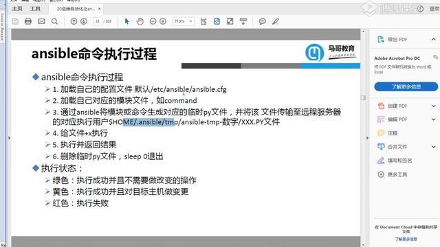Collapse the right tools pane arrow
The height and width of the screenshot is (247, 440).
click(x=367, y=138)
